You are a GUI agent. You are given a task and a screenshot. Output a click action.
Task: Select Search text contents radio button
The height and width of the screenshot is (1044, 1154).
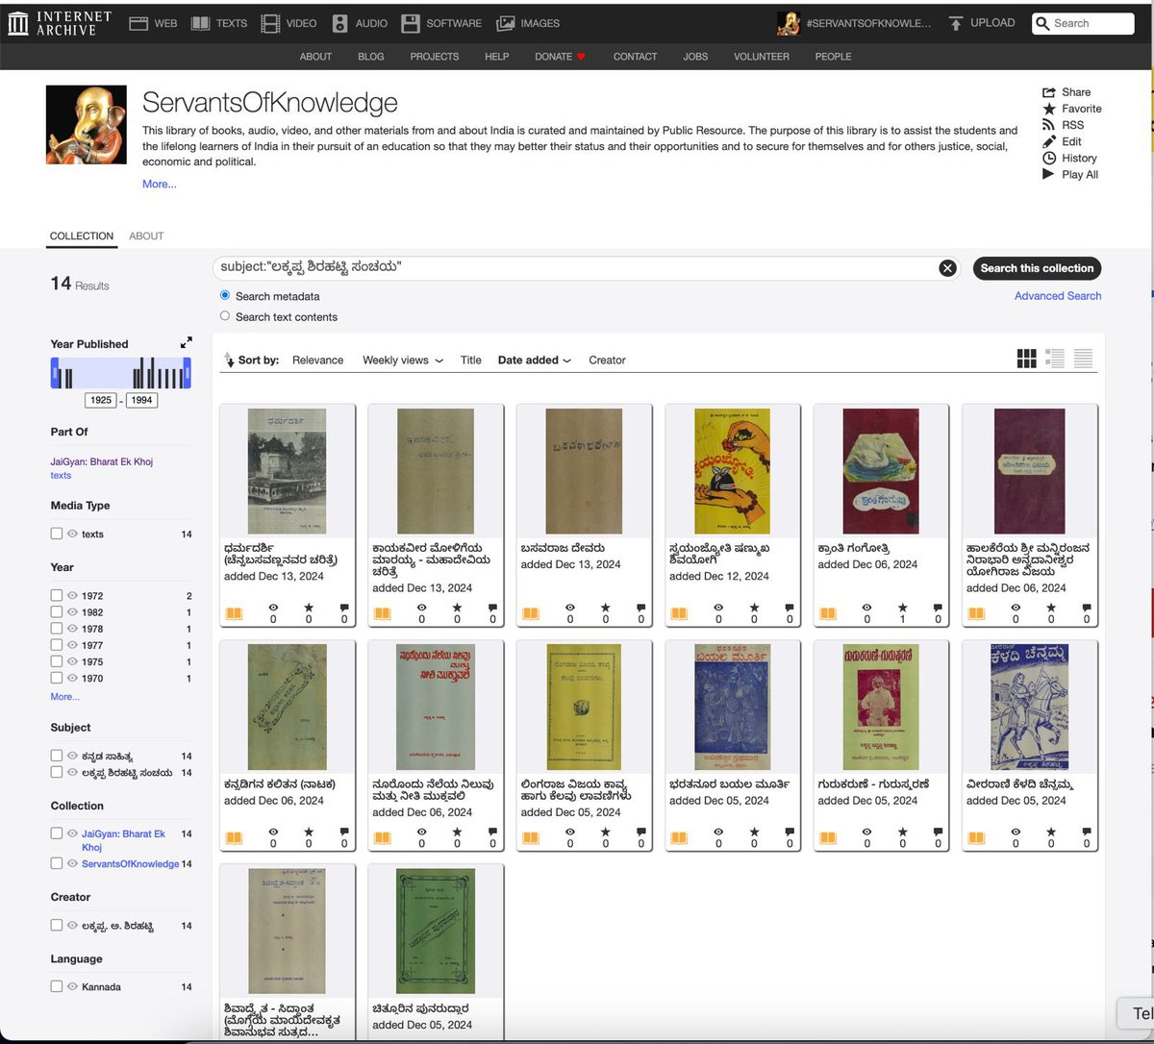tap(225, 315)
